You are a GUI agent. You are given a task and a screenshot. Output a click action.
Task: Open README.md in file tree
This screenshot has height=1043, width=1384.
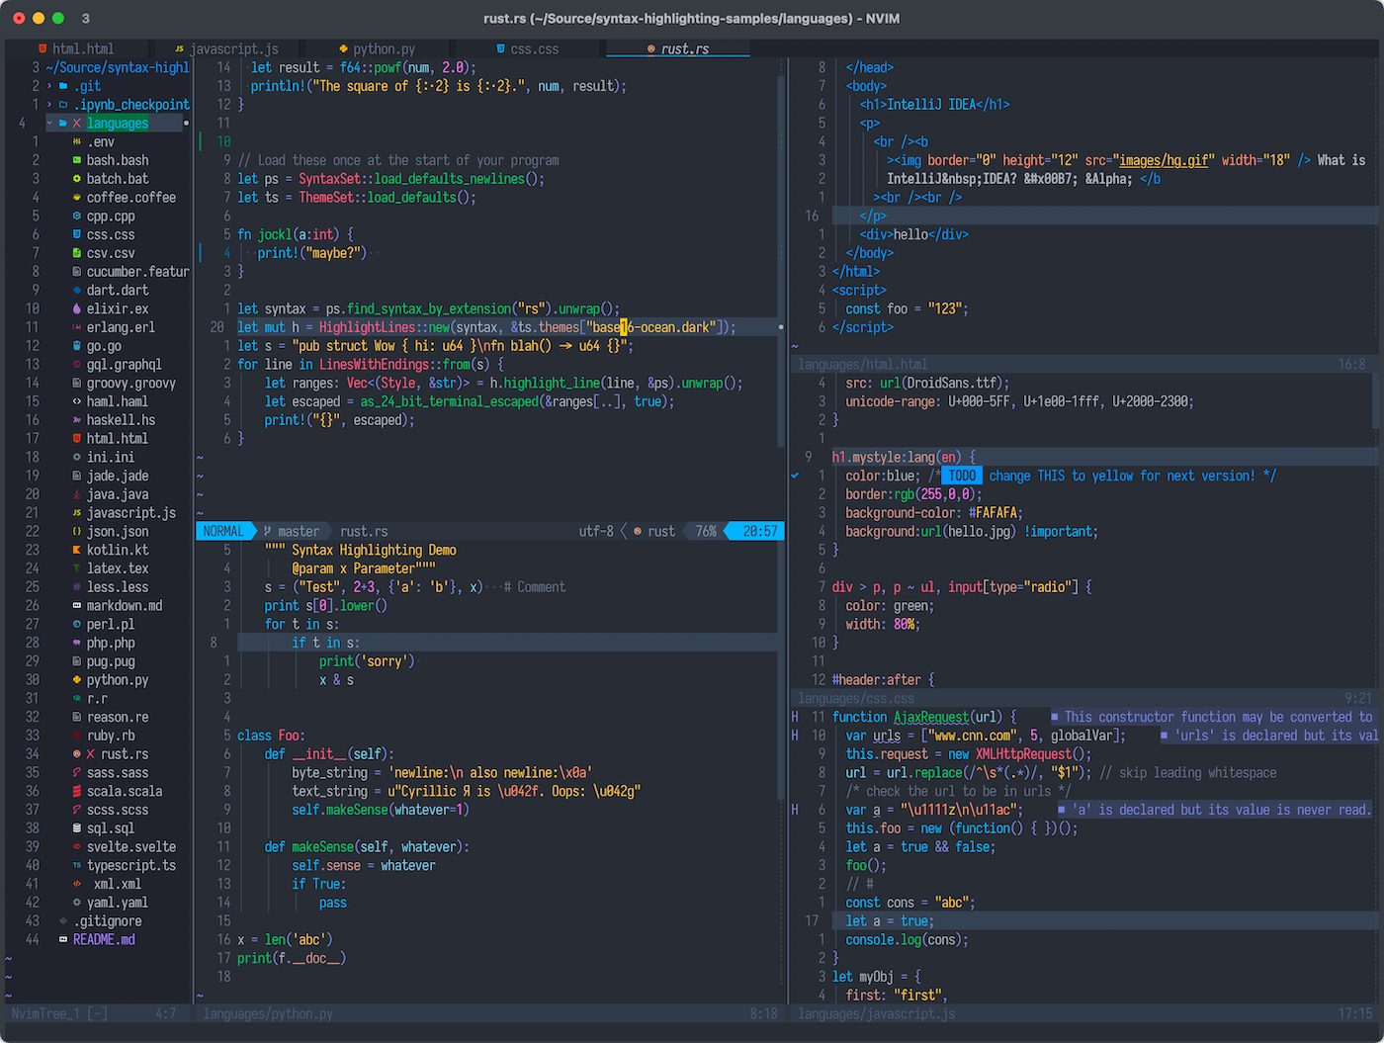click(x=104, y=940)
